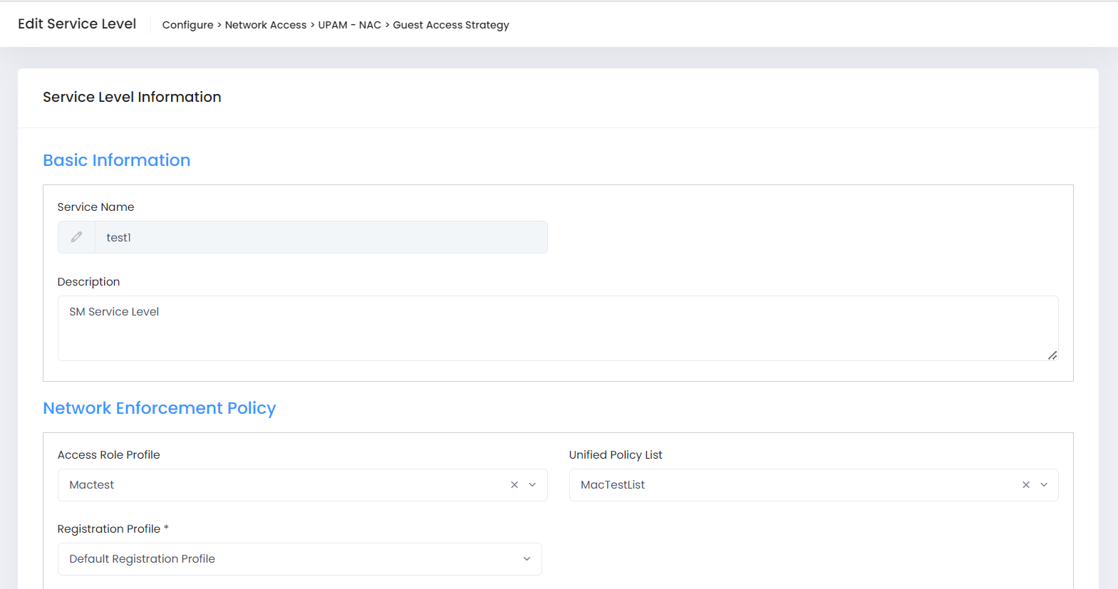
Task: Click the Service Name field containing test1
Action: [x=321, y=237]
